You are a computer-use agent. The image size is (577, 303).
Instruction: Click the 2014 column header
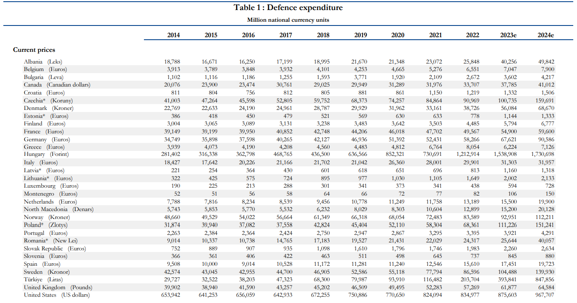[x=174, y=35]
